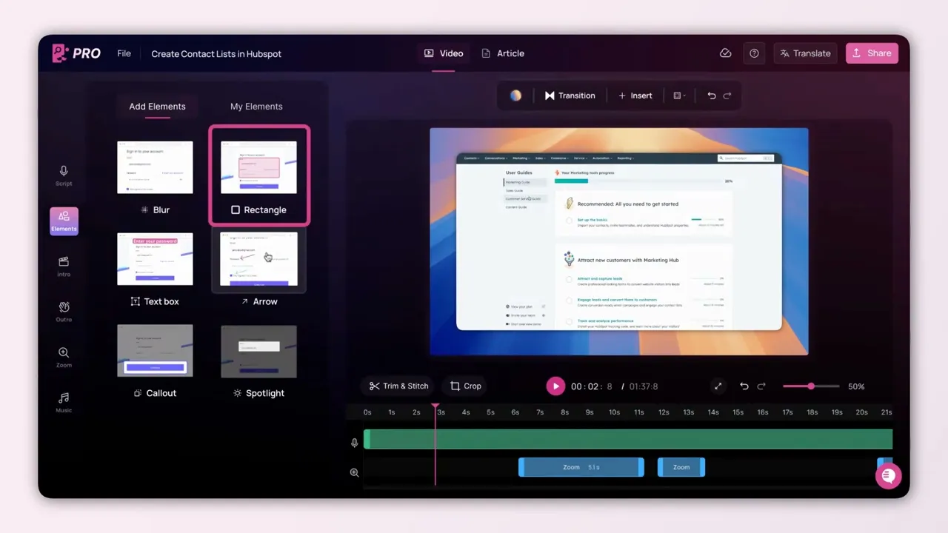Viewport: 948px width, 533px height.
Task: Click the green audio track
Action: tap(628, 439)
